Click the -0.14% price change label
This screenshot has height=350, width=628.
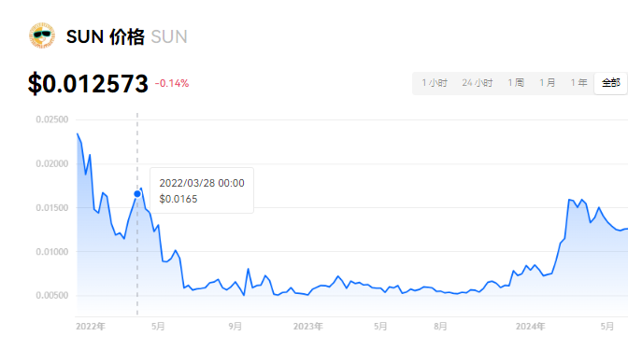(172, 83)
